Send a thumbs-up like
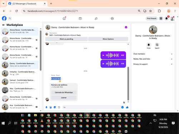Viewport: 179px width, 134px height. click(x=127, y=107)
